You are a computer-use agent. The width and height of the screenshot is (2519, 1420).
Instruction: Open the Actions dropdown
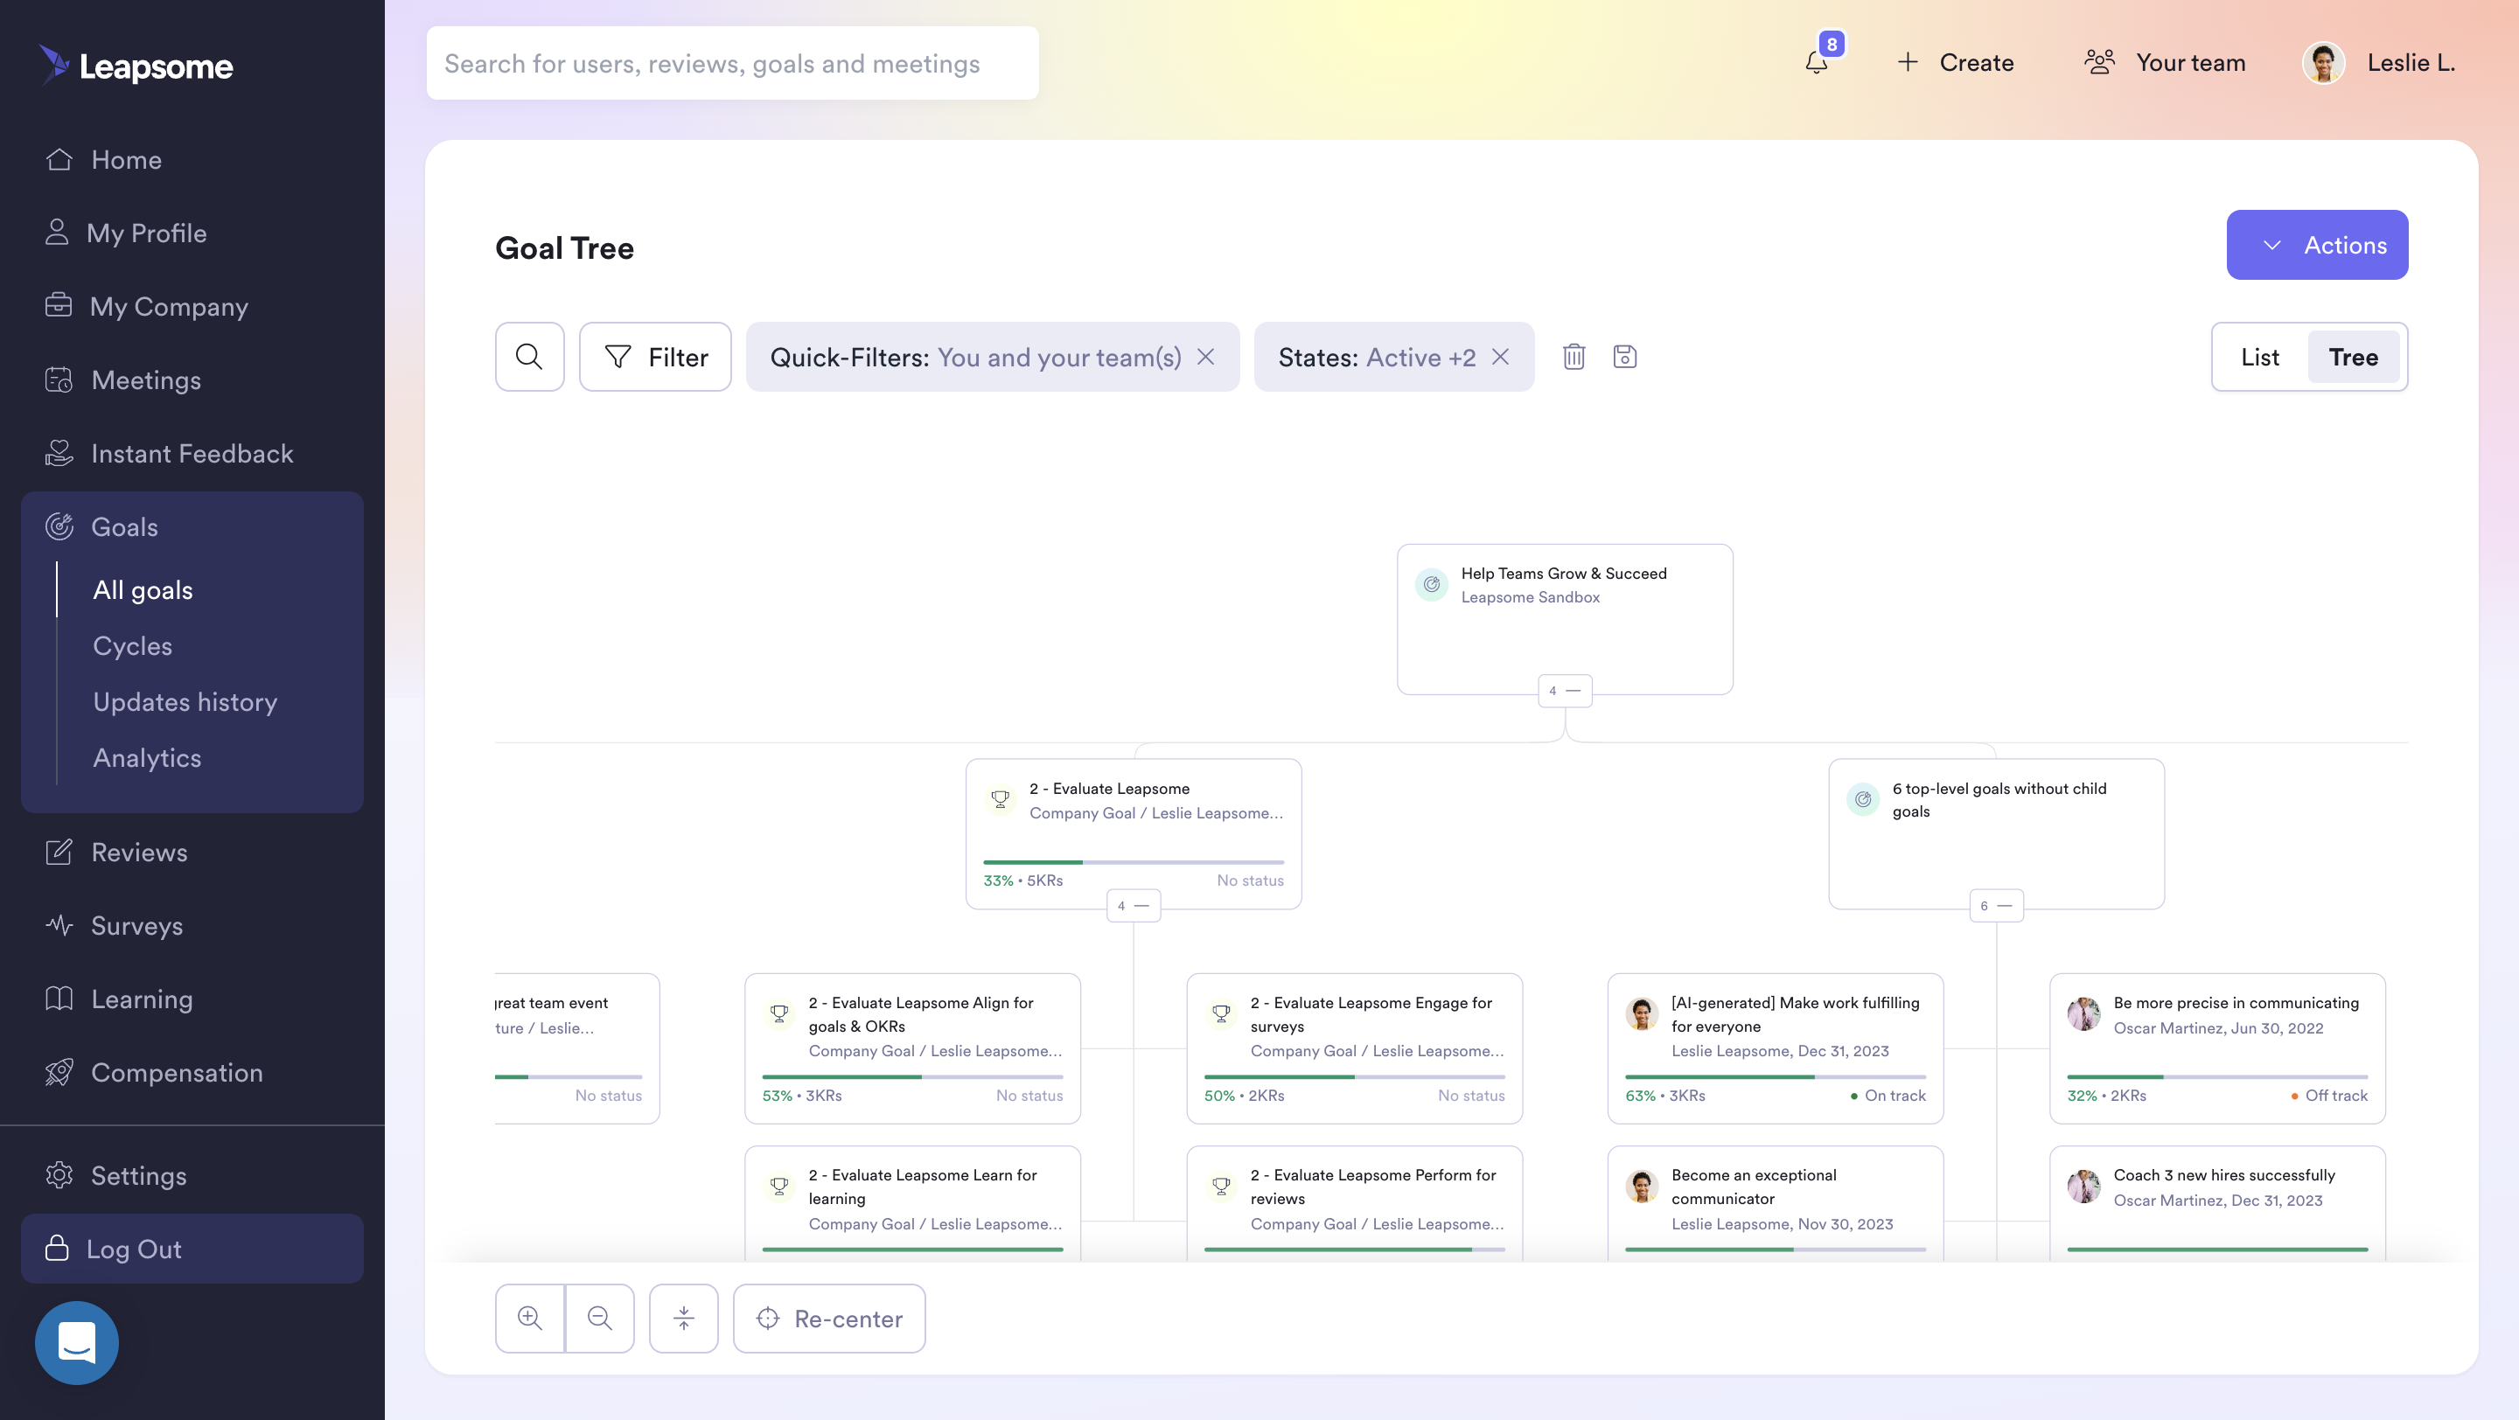[2317, 246]
